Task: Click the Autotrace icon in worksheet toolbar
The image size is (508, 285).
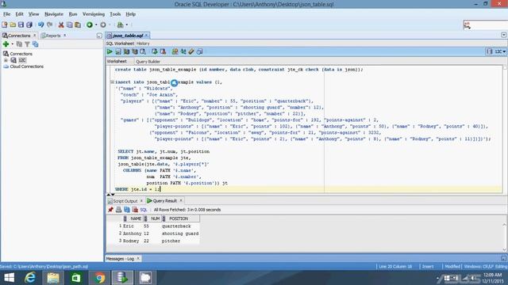Action: tap(135, 51)
